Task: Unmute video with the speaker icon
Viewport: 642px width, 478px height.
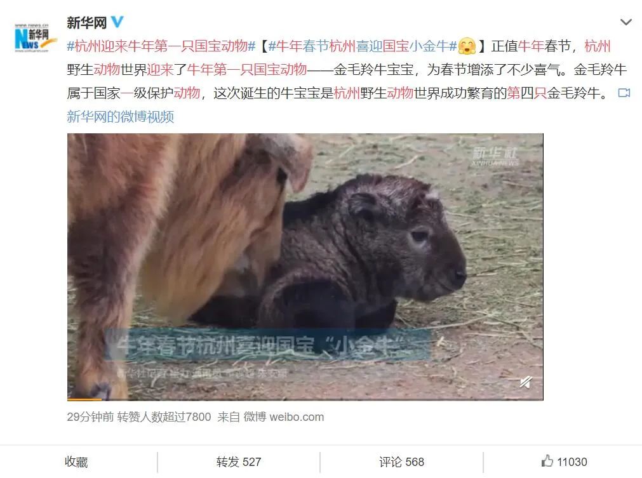Action: [526, 382]
